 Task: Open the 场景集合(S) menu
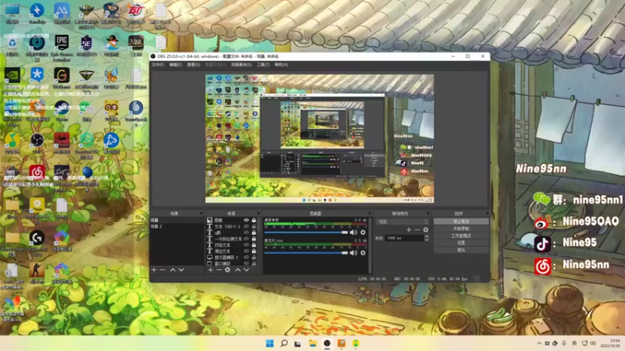[x=241, y=65]
